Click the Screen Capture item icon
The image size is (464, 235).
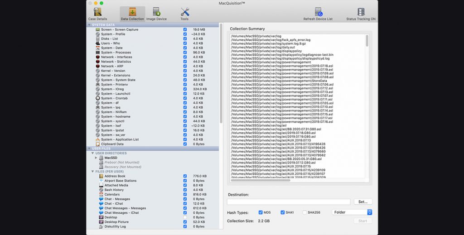click(97, 29)
